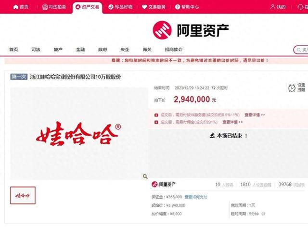Go to 首页 in the white navigation

pyautogui.click(x=14, y=50)
